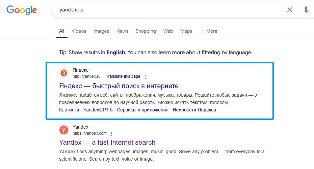Viewport: 314px width, 169px height.
Task: Open Yandex — a fast Internet search result
Action: pyautogui.click(x=107, y=142)
